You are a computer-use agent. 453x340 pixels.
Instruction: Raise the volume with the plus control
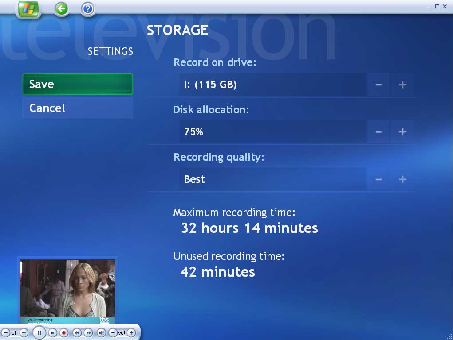coord(131,332)
